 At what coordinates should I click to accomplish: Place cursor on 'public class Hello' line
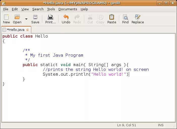[25, 36]
